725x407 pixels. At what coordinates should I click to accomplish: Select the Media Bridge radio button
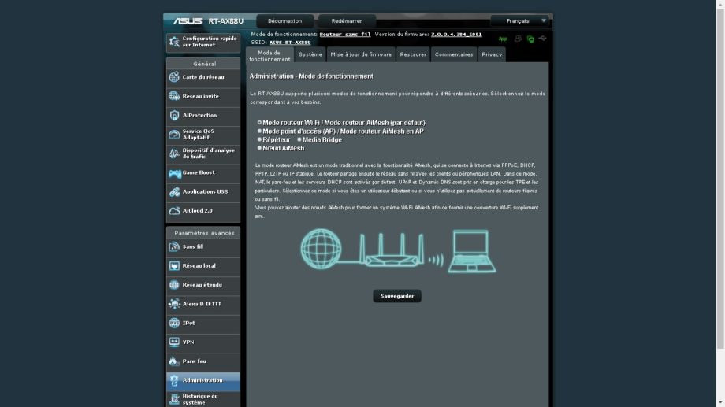[299, 139]
